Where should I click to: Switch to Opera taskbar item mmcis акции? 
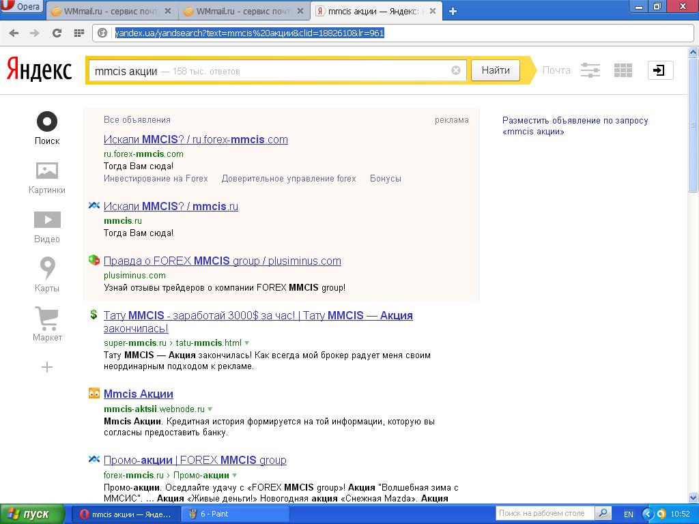tap(126, 514)
